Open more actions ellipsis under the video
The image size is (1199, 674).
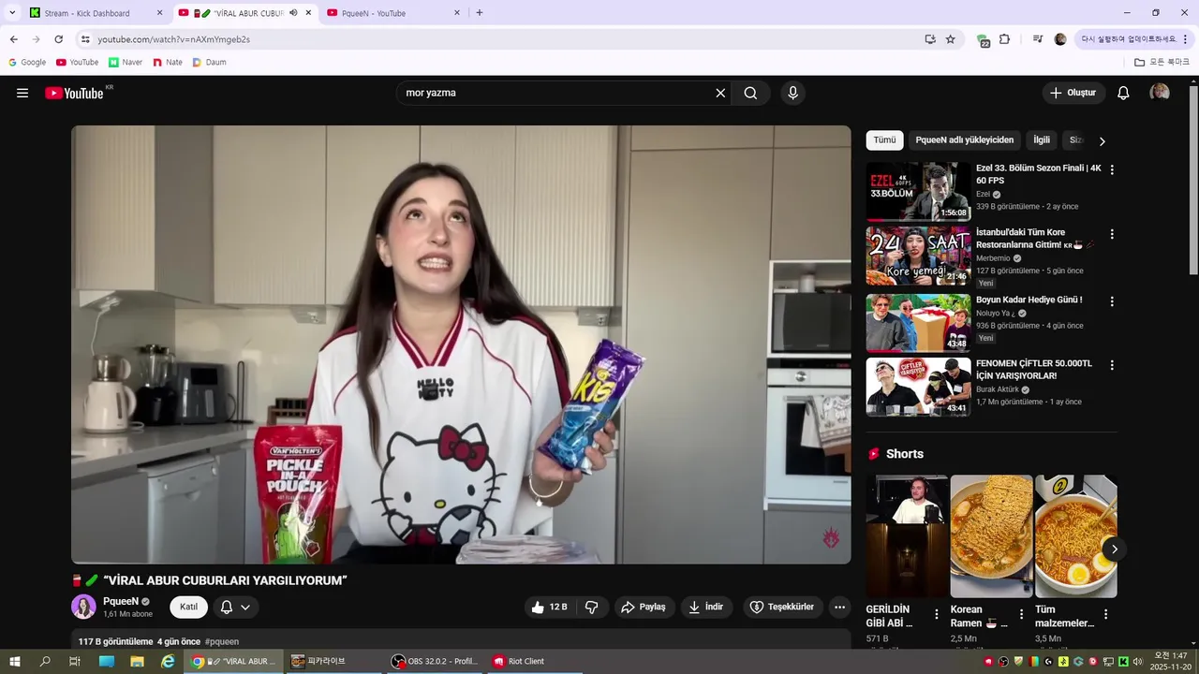(x=839, y=607)
